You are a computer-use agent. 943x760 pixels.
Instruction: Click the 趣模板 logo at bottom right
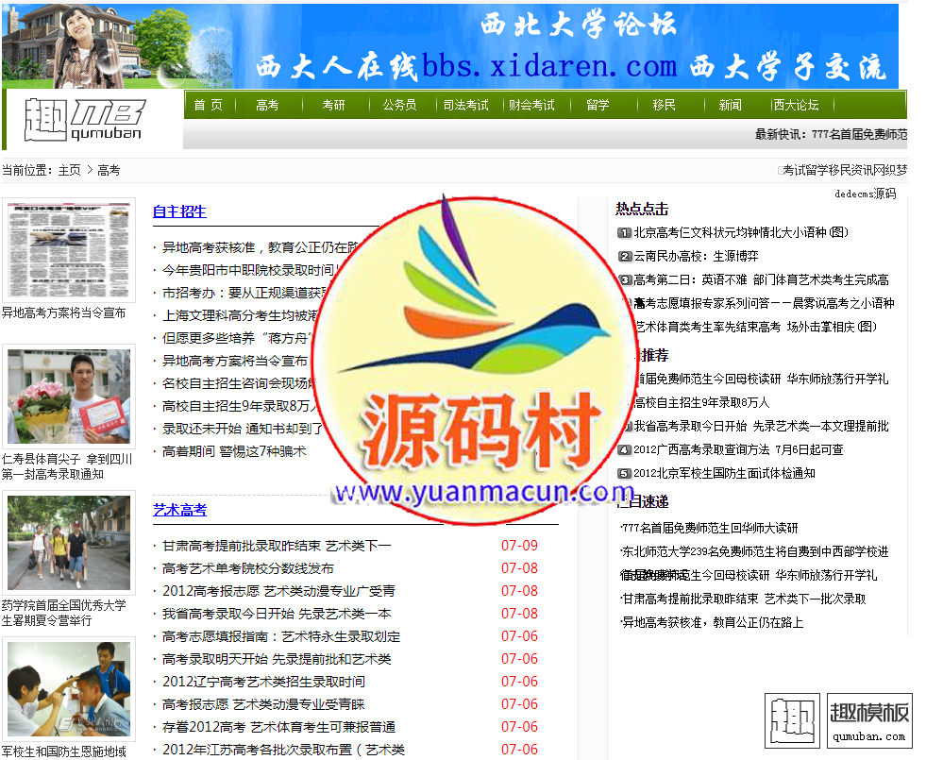tap(837, 723)
